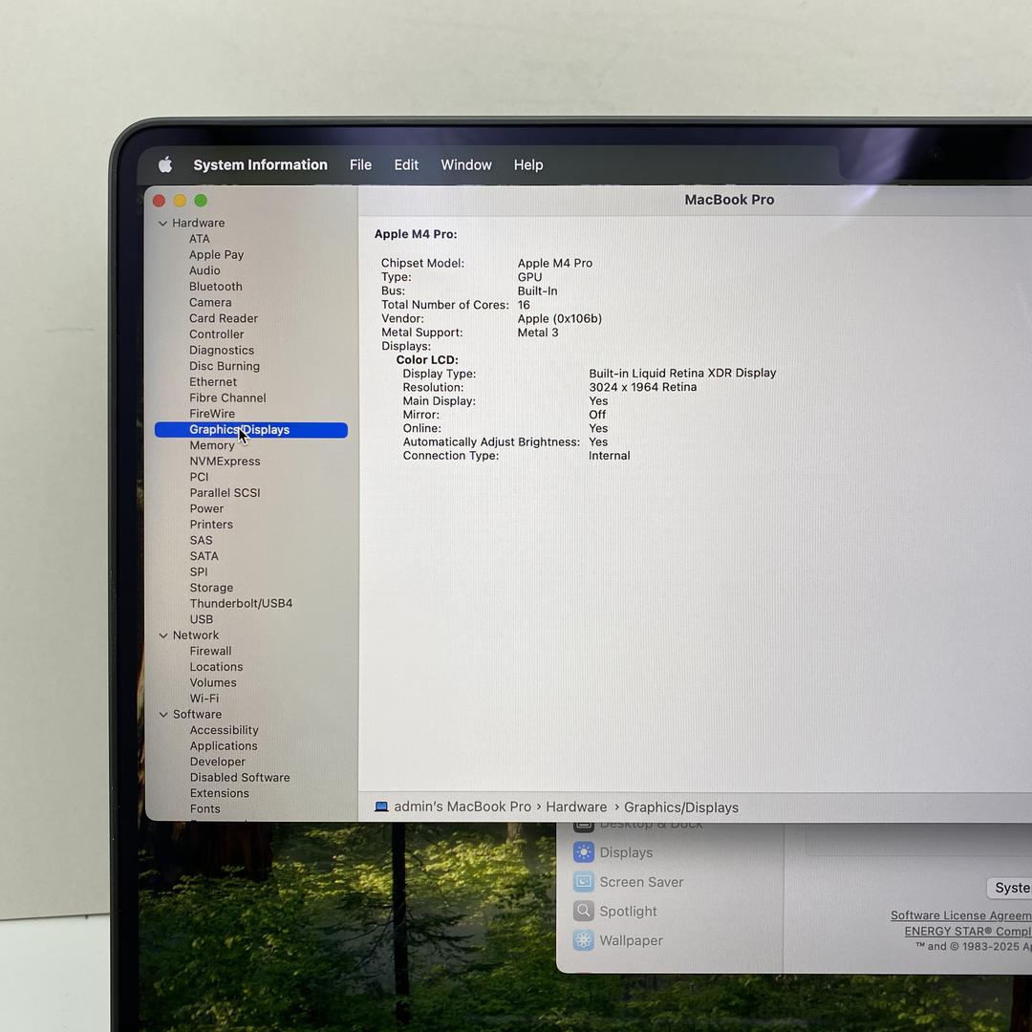Select Locations under Network
1032x1032 pixels.
click(x=217, y=667)
